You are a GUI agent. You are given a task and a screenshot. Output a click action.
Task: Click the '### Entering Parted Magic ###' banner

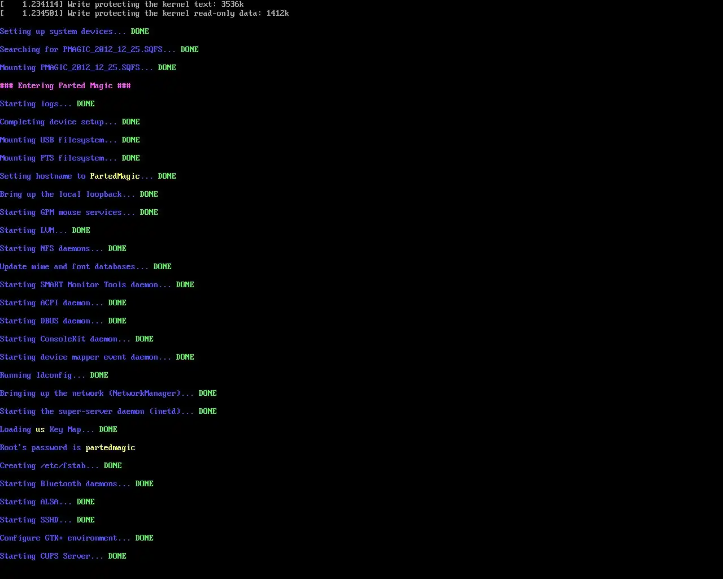point(66,85)
